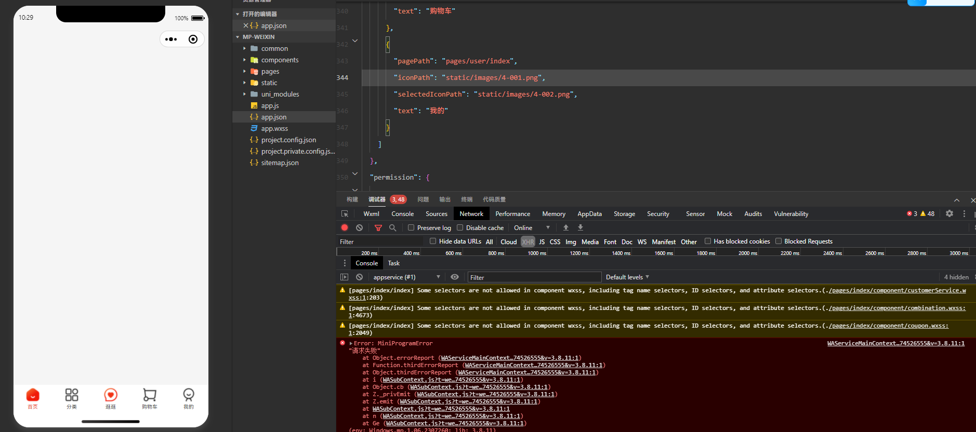Activate the element inspector picker icon

345,214
